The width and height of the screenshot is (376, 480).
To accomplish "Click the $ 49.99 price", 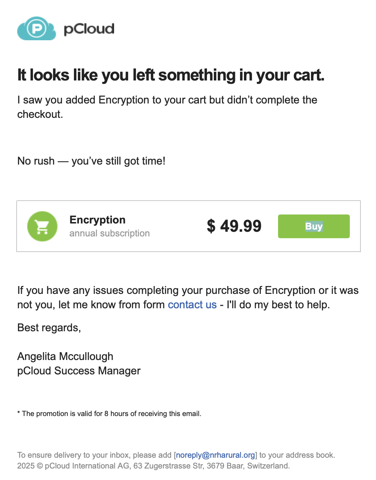I will tap(234, 226).
